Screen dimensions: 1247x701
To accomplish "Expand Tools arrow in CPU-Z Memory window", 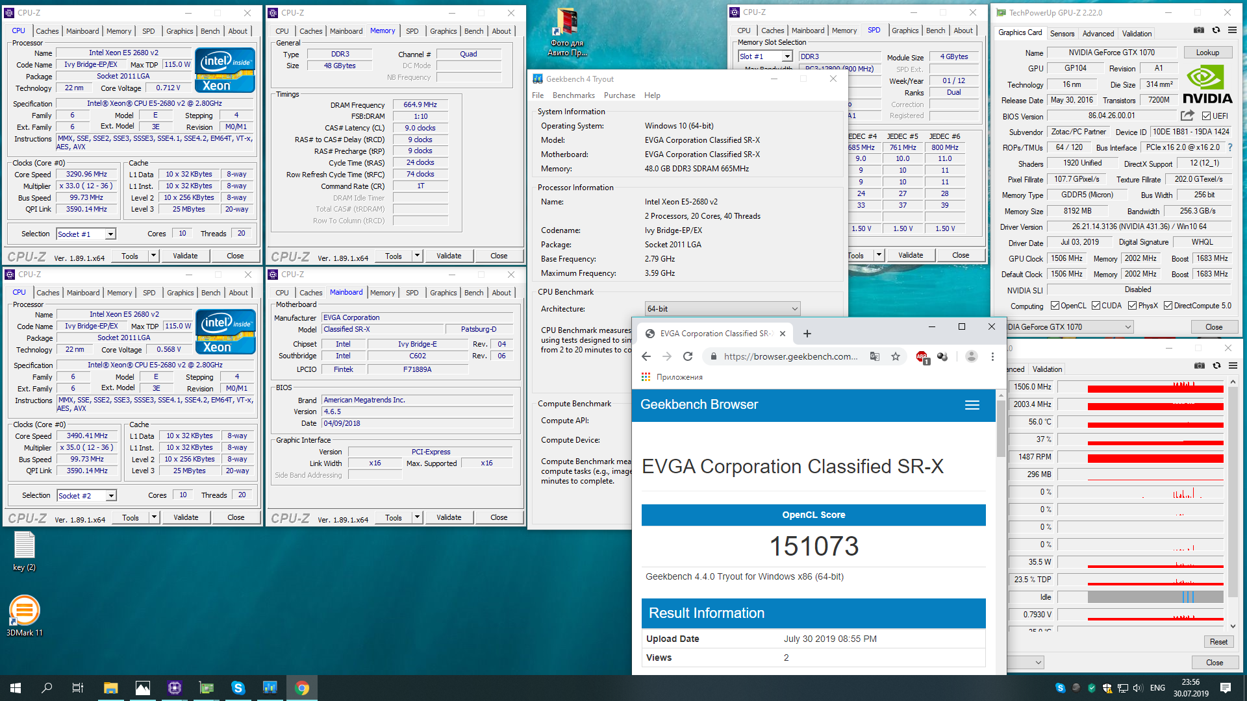I will [x=418, y=256].
